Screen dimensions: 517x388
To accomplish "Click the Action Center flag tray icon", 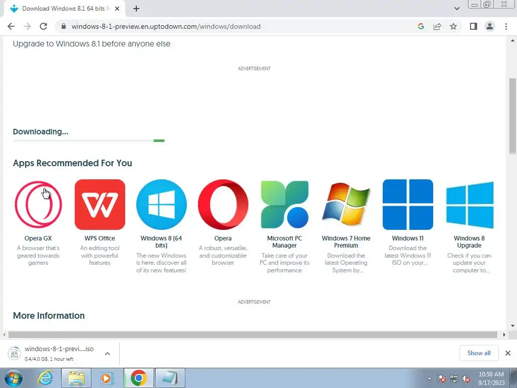I will click(x=442, y=378).
